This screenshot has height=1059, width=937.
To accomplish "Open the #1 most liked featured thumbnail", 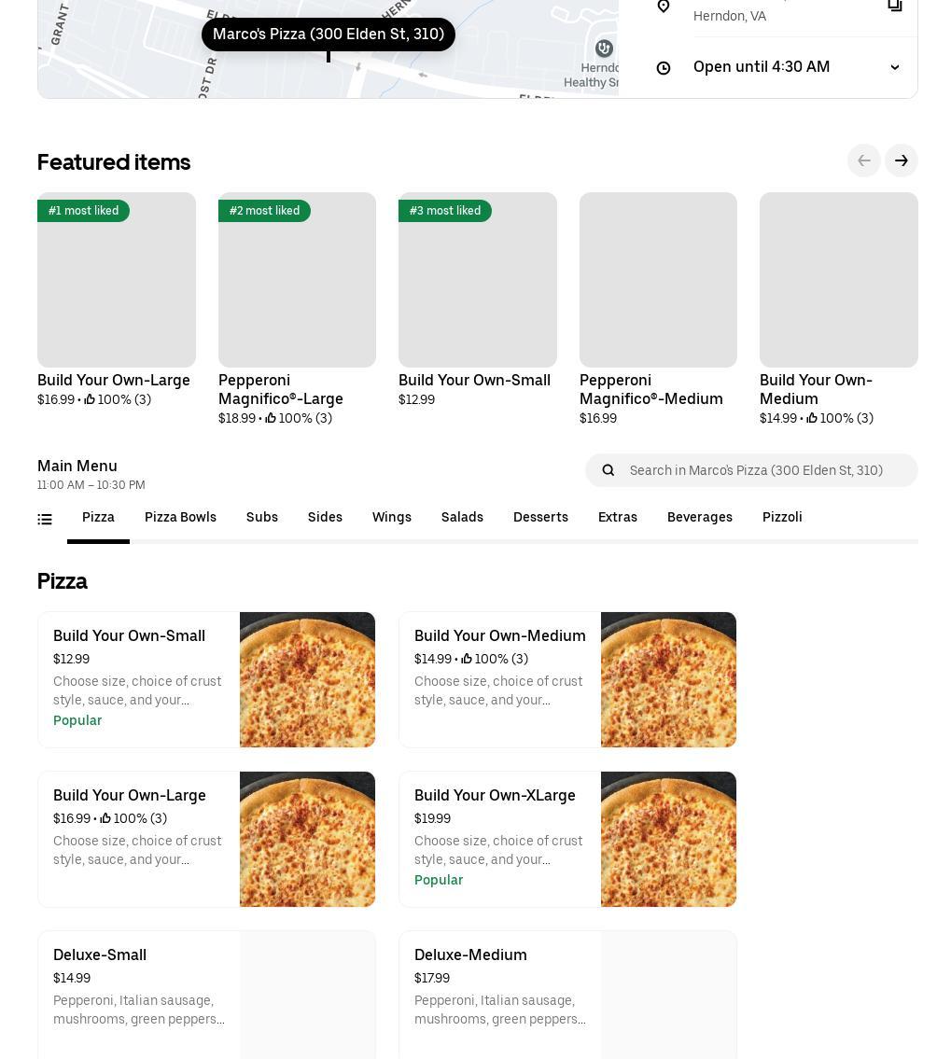I will pyautogui.click(x=117, y=280).
